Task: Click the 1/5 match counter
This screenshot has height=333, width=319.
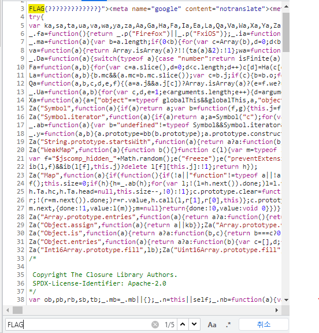Action: point(169,325)
